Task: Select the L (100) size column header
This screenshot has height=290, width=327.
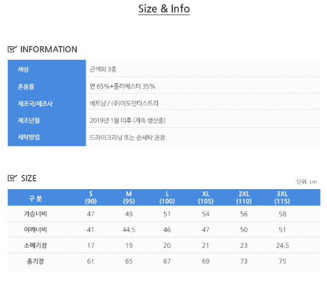Action: pos(167,197)
